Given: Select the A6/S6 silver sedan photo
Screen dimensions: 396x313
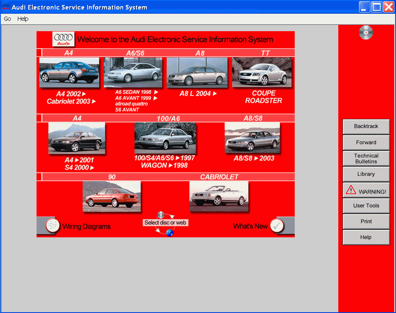Looking at the screenshot, I should click(x=133, y=73).
